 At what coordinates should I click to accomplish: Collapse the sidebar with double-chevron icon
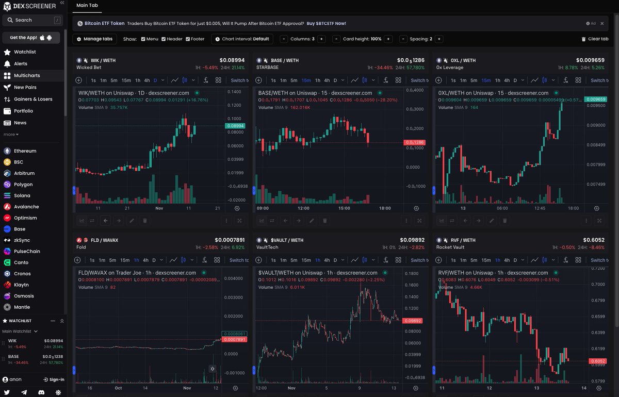point(62,3)
